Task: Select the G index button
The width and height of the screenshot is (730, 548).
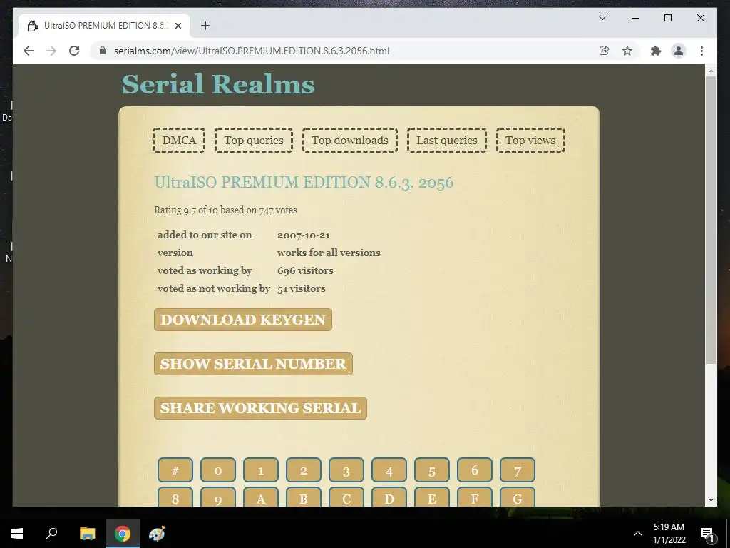Action: (x=518, y=497)
